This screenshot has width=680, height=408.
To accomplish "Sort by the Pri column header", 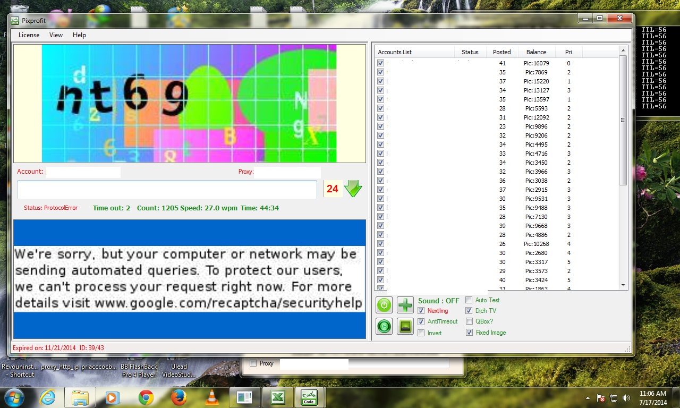I will 568,52.
